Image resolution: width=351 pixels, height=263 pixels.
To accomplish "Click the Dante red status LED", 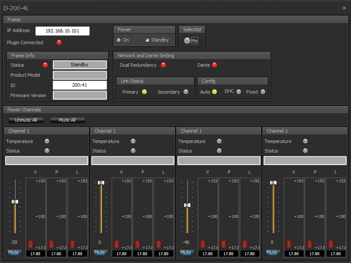I will [x=214, y=65].
